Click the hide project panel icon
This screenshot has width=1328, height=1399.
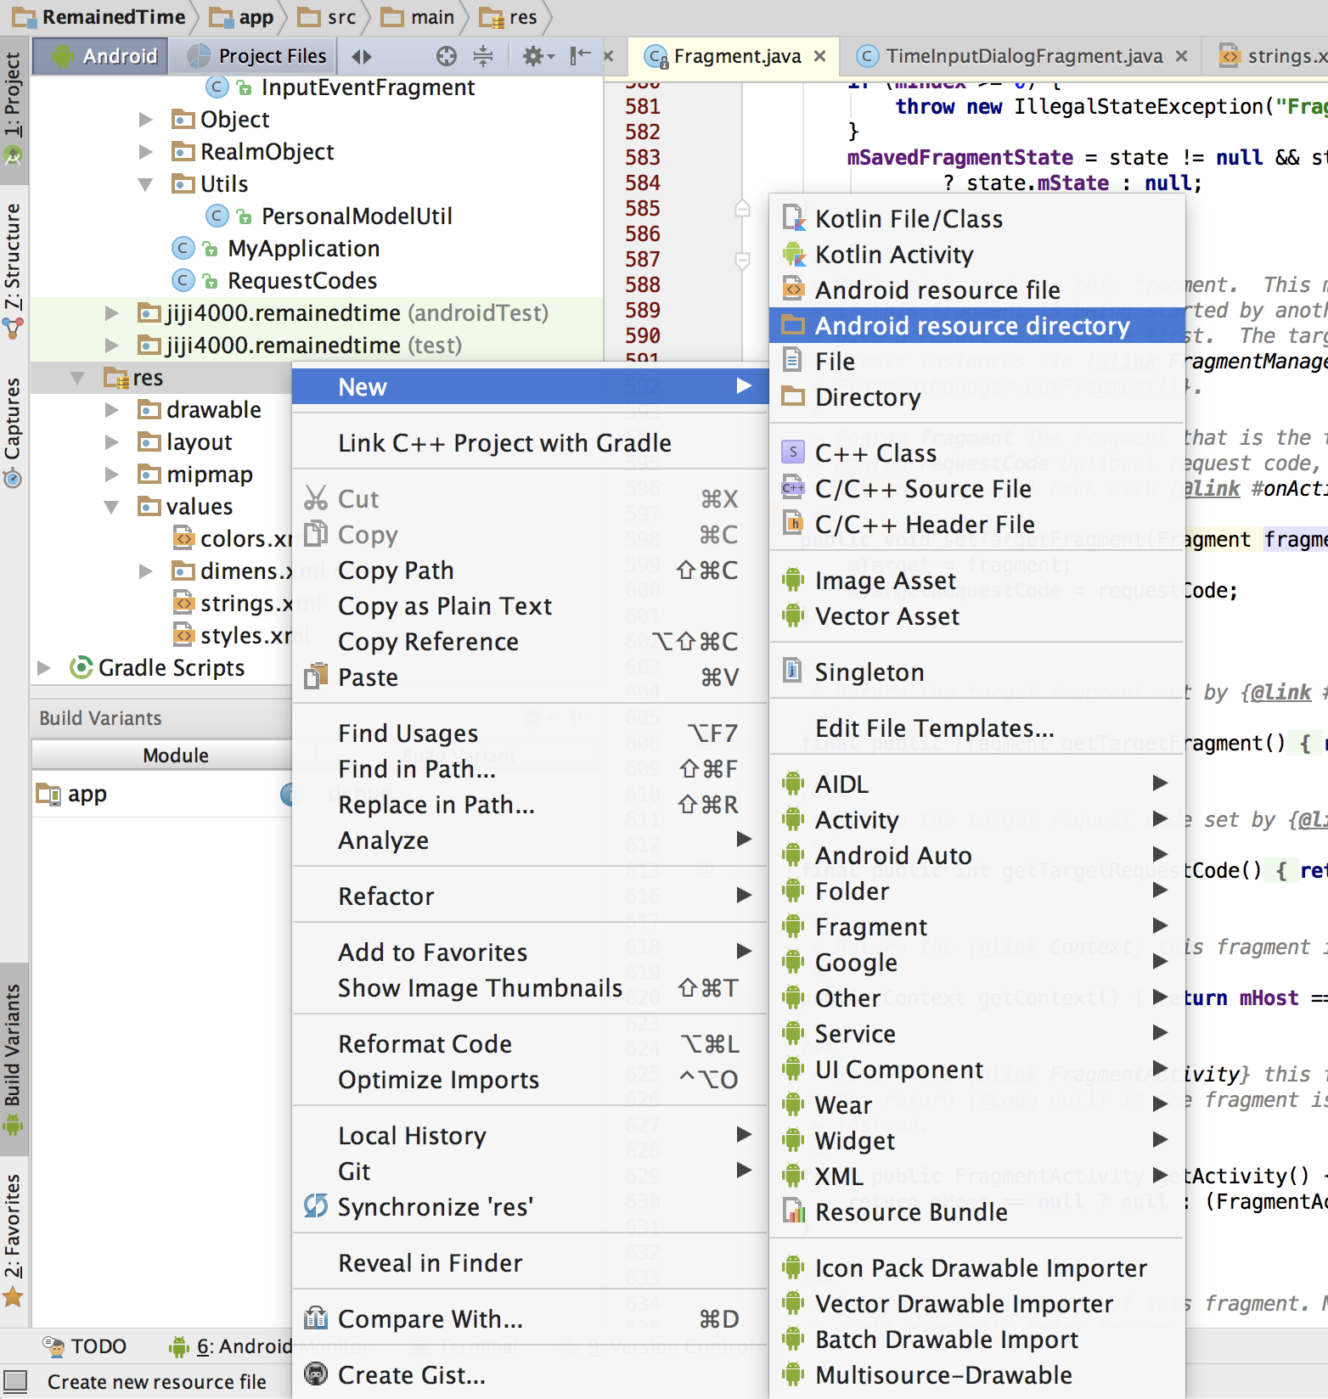(581, 56)
